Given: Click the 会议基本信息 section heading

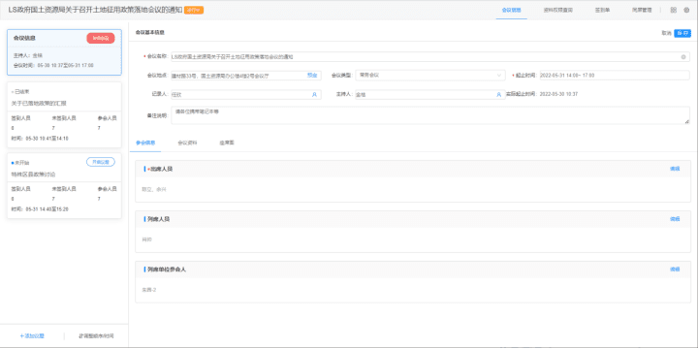Looking at the screenshot, I should click(x=149, y=33).
